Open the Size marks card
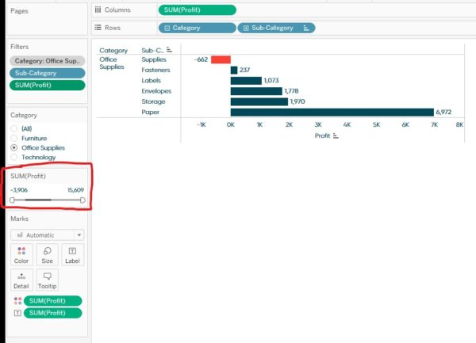This screenshot has width=476, height=343. pyautogui.click(x=47, y=254)
